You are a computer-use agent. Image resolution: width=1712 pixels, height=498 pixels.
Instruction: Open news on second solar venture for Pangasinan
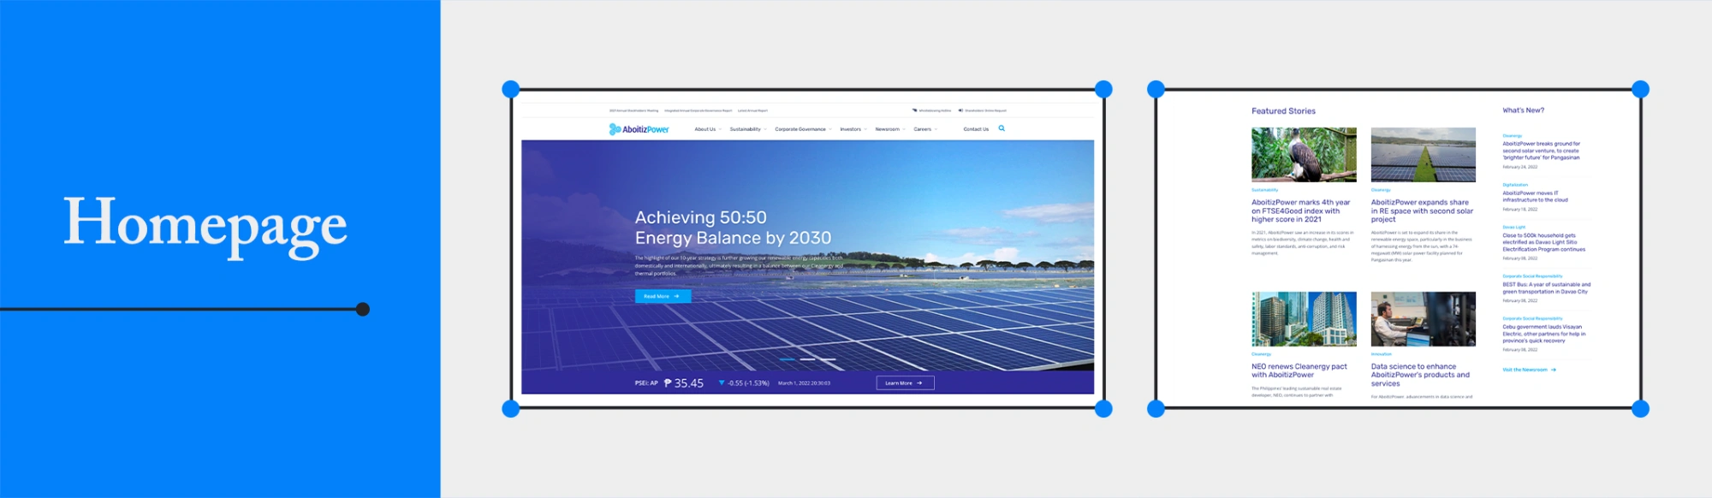point(1541,151)
